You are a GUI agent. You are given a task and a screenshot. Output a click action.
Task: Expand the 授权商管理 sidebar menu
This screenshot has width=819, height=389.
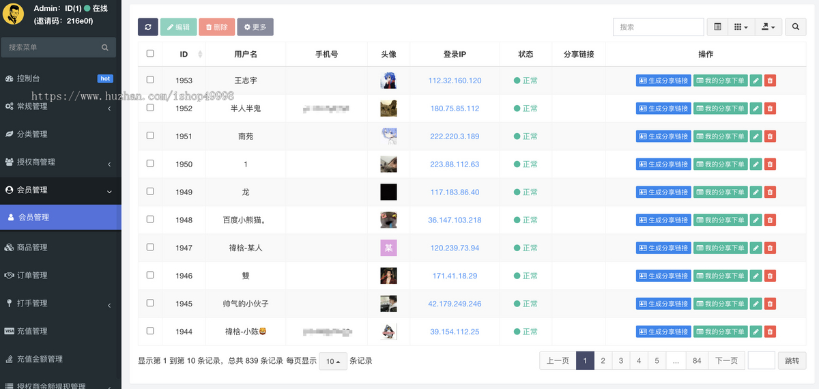61,162
